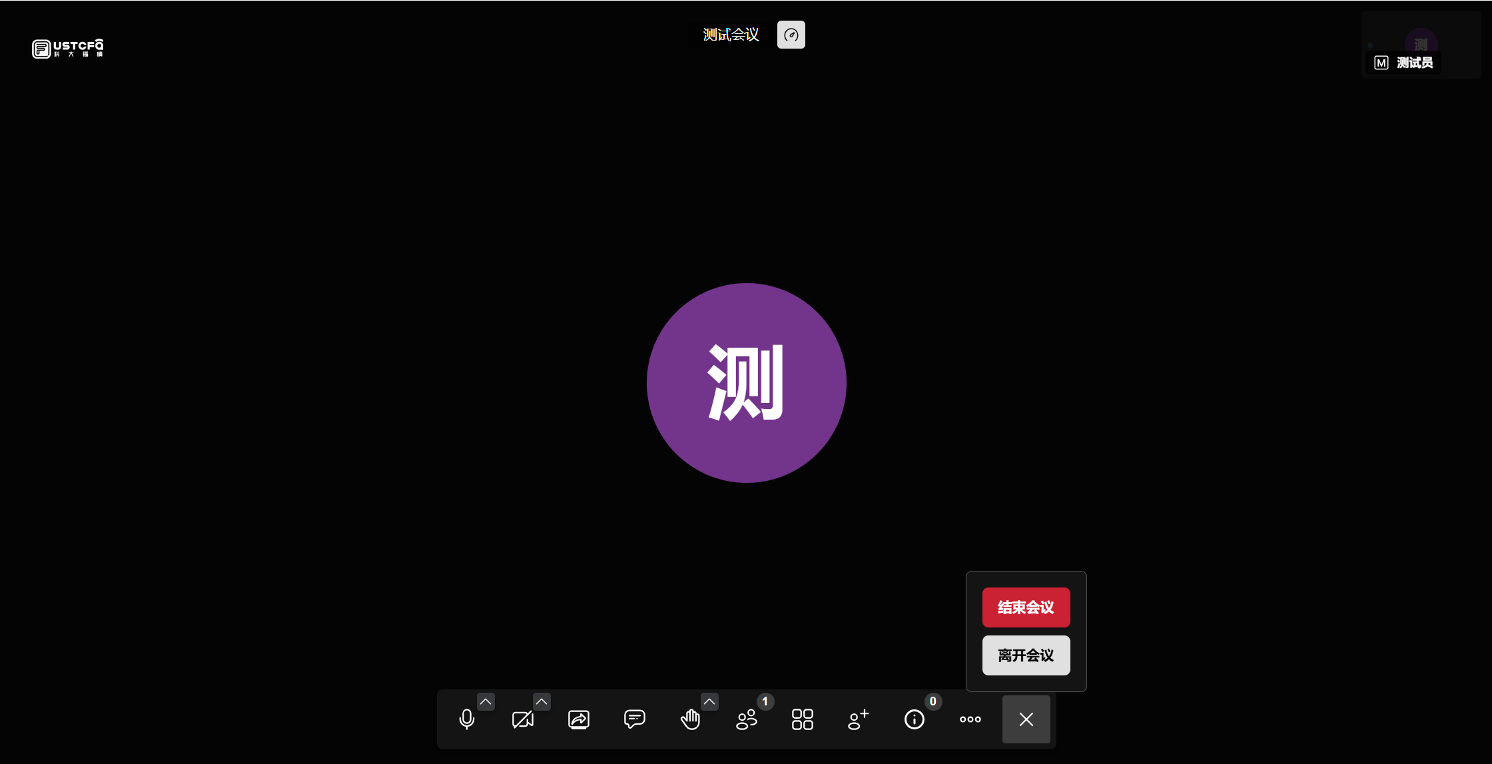Expand the microphone device options
The height and width of the screenshot is (764, 1492).
click(486, 701)
